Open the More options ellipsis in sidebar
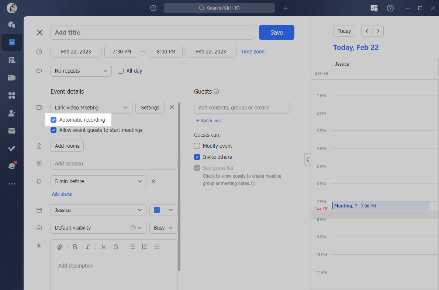The height and width of the screenshot is (290, 439). click(x=12, y=184)
